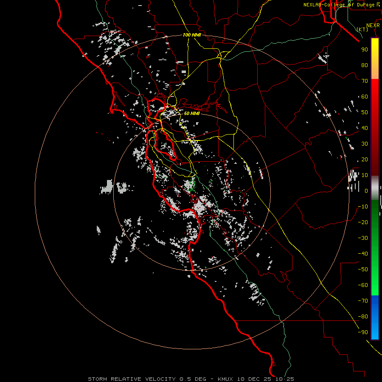This screenshot has width=382, height=382.
Task: Click the 50 NMI range ring label
Action: click(x=192, y=113)
